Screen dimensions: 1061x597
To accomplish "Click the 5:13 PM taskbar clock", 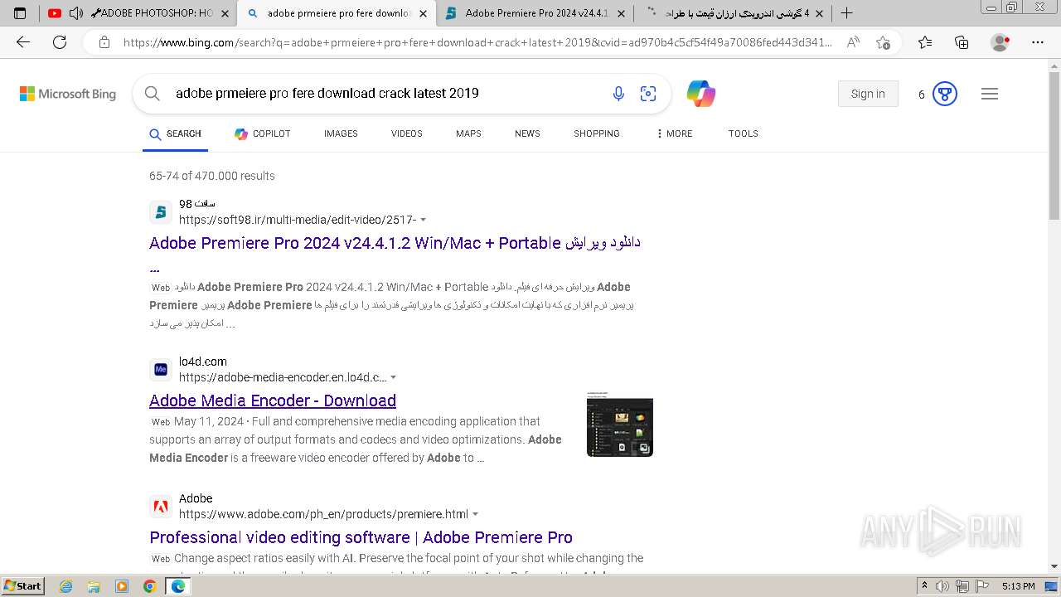I will point(1018,586).
